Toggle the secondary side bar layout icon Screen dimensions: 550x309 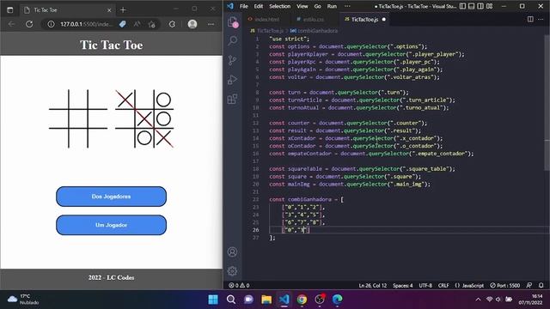tap(480, 6)
